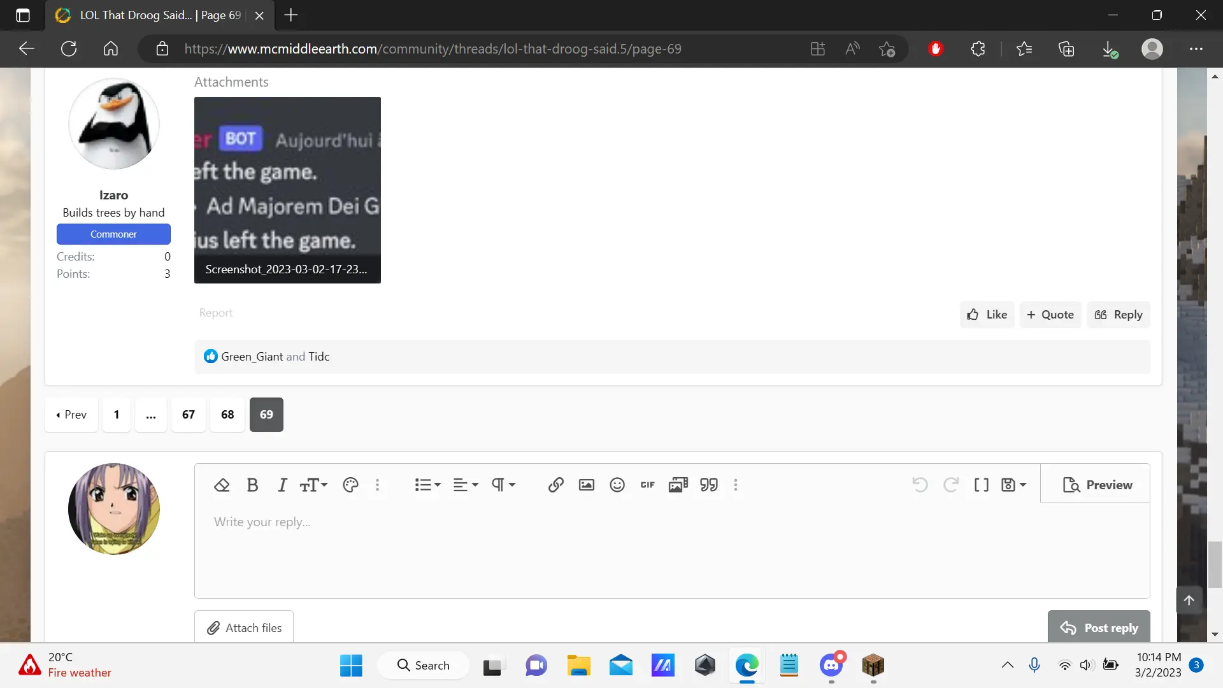Toggle bold formatting in reply editor

(x=252, y=485)
